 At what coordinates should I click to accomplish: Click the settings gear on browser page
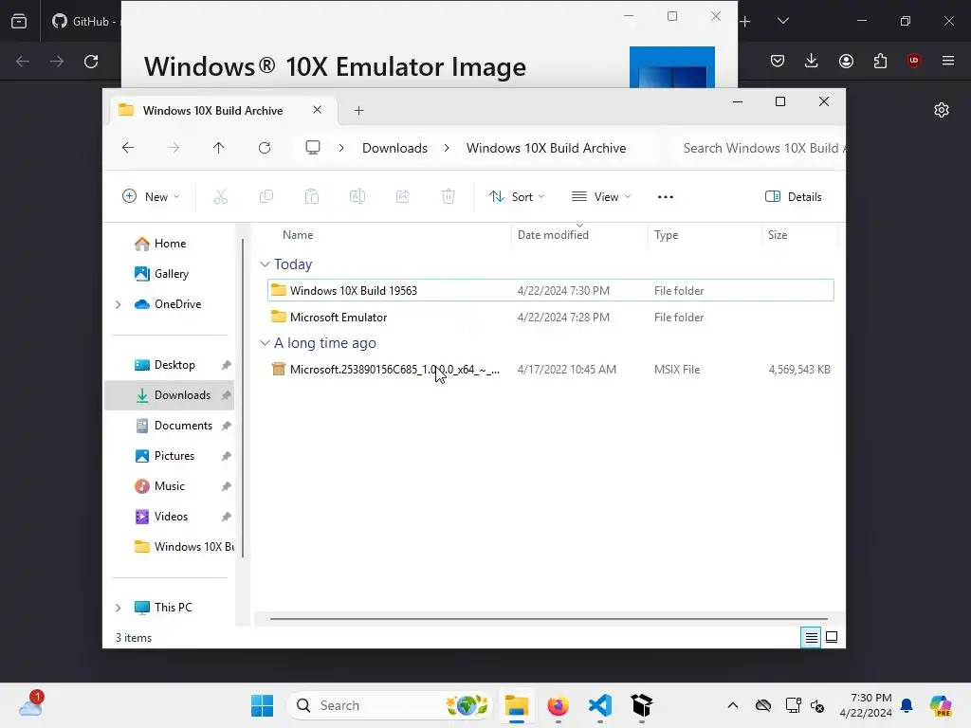coord(942,110)
